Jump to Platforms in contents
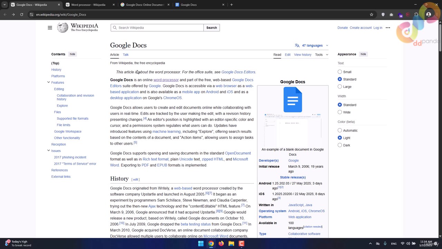Viewport: 442px width, 249px height. (58, 76)
